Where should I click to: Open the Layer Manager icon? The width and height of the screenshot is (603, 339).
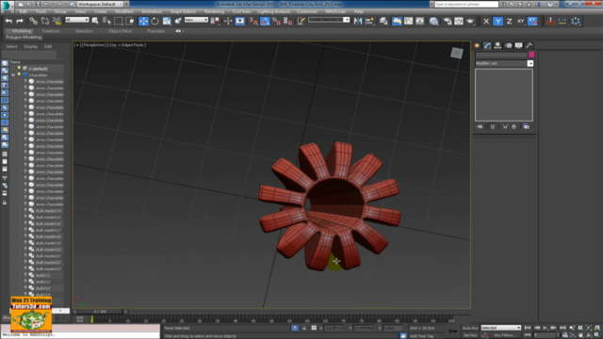(x=383, y=21)
